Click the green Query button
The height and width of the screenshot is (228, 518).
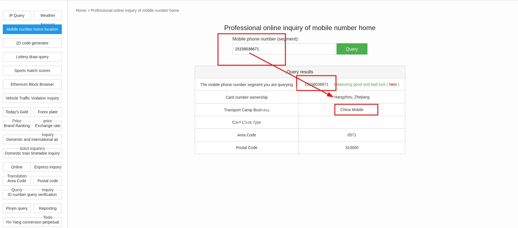tap(352, 49)
